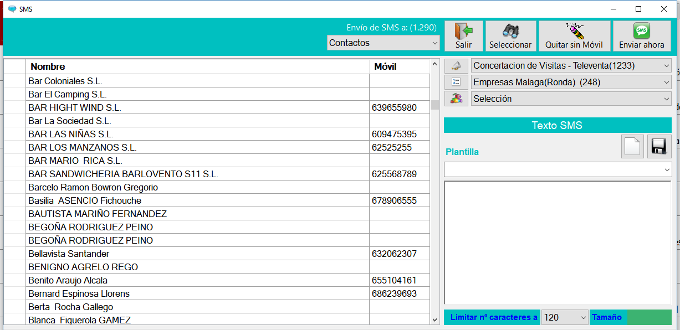Viewport: 680px width, 330px height.
Task: Click the Salir exit door button
Action: point(464,36)
